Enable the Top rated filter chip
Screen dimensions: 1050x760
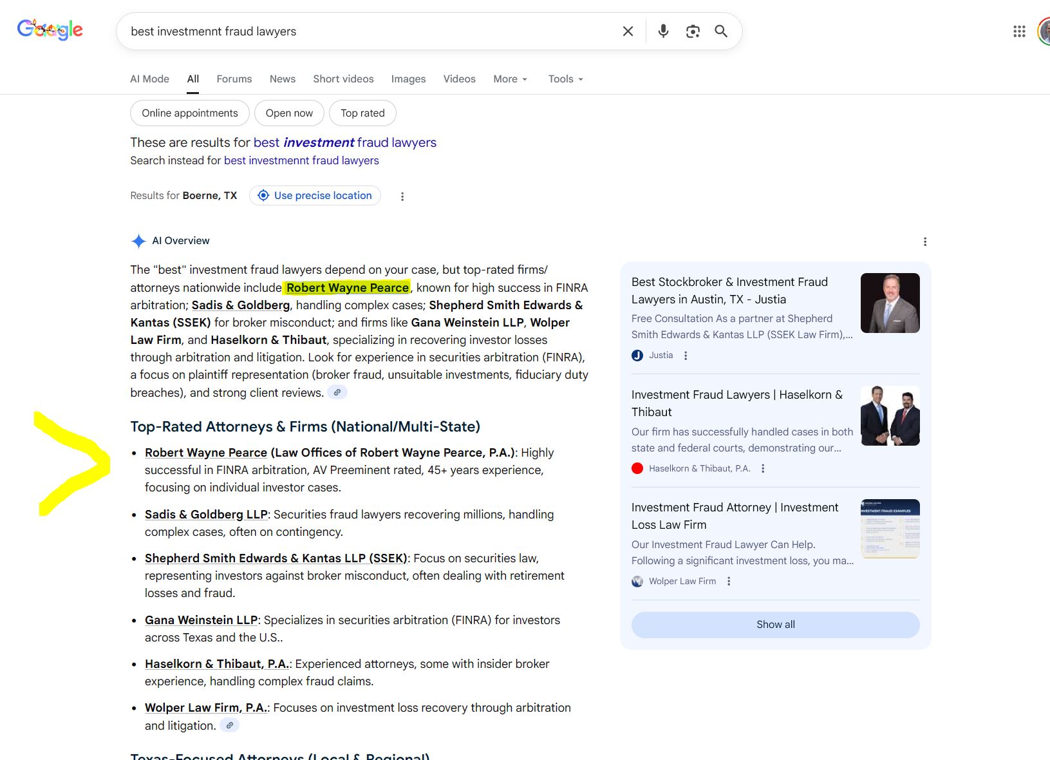[362, 113]
